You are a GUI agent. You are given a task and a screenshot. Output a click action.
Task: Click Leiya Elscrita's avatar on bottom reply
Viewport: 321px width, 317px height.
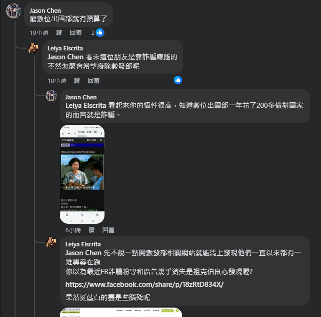[x=51, y=243]
